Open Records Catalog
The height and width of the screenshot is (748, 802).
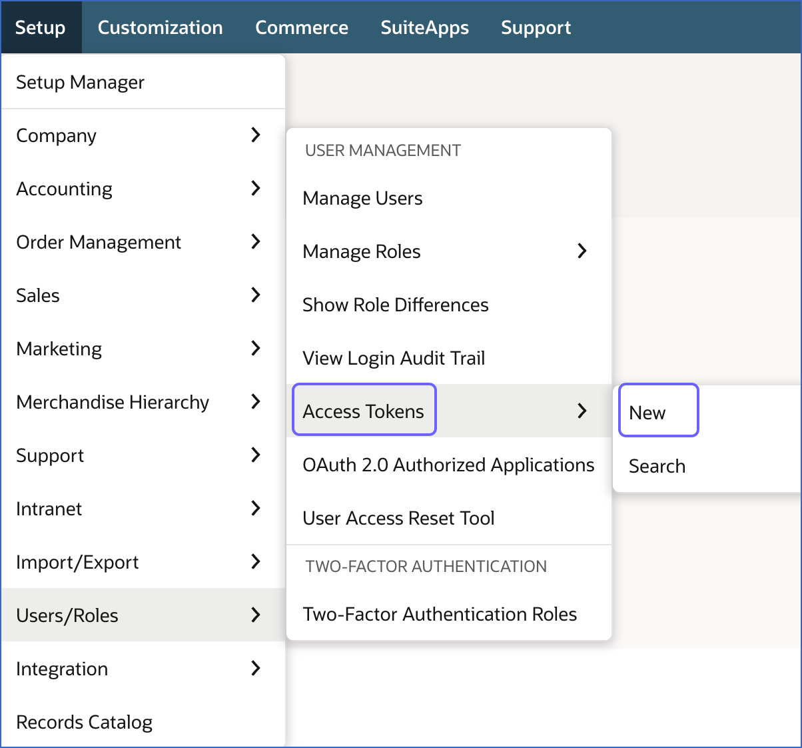(84, 722)
